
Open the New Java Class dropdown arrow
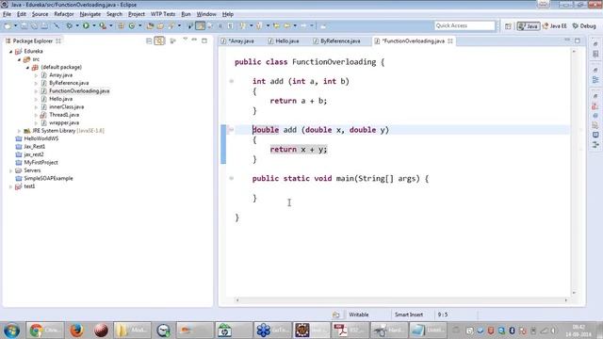tap(140, 25)
